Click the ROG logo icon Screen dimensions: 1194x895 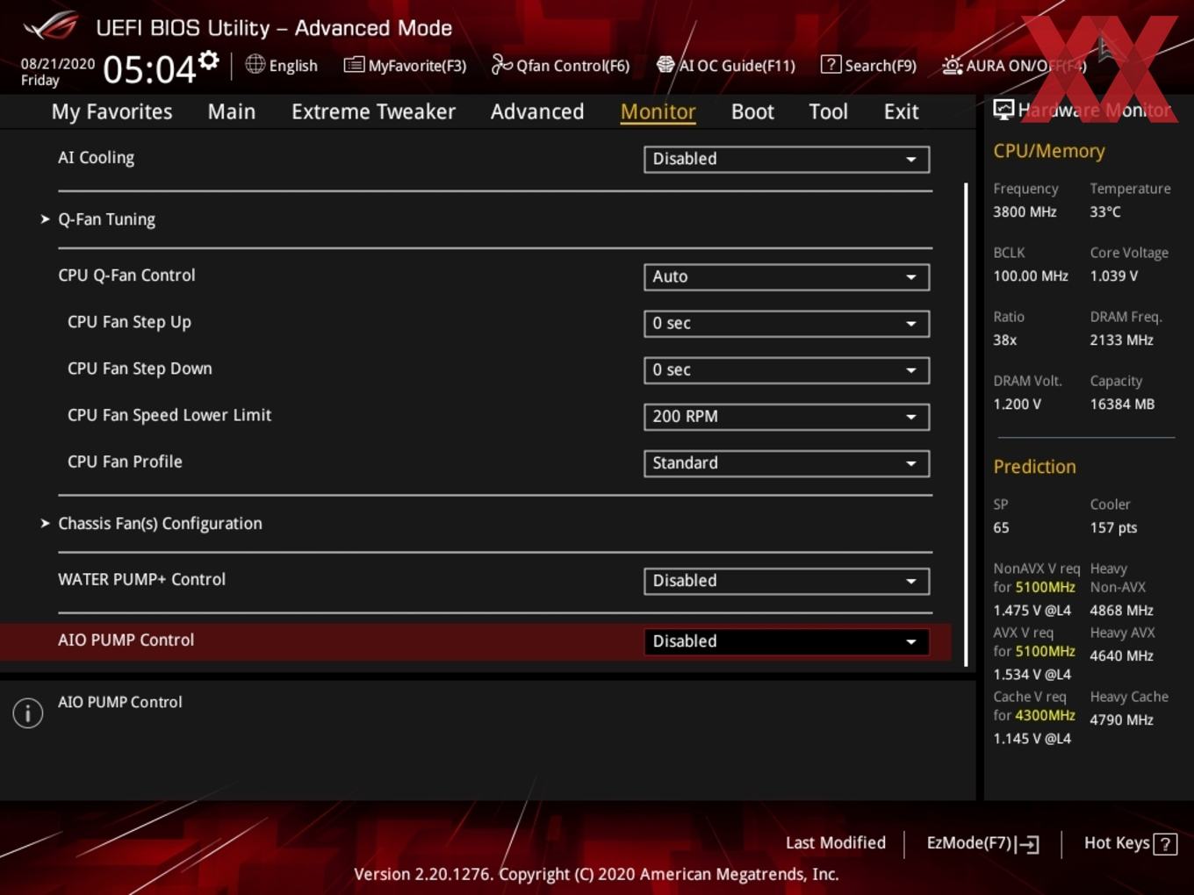[x=51, y=26]
